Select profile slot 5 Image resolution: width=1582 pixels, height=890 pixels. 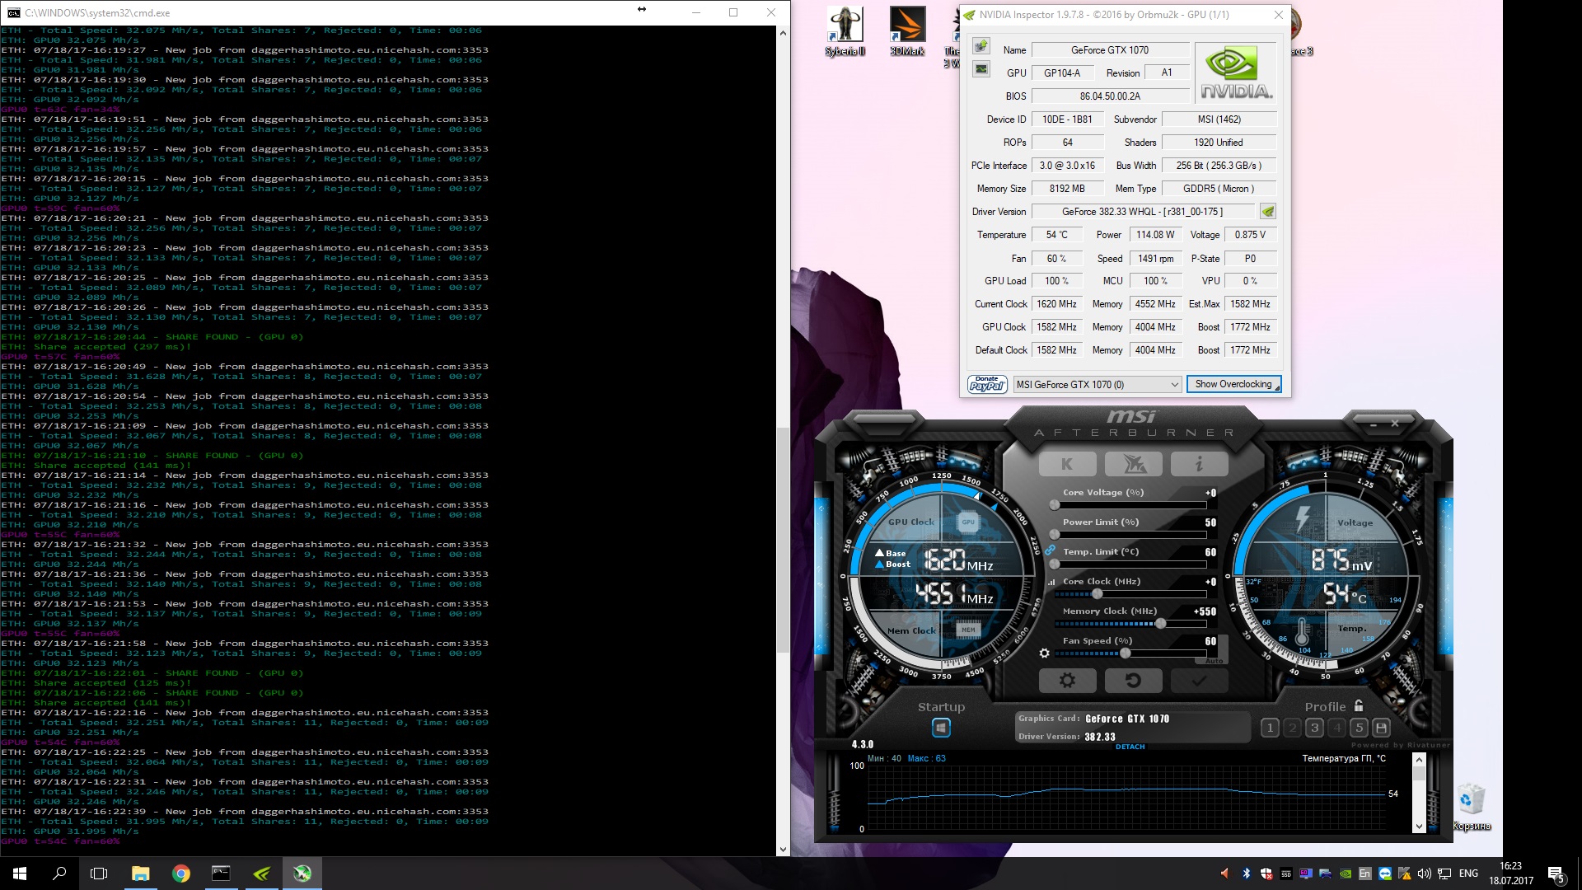(x=1360, y=728)
